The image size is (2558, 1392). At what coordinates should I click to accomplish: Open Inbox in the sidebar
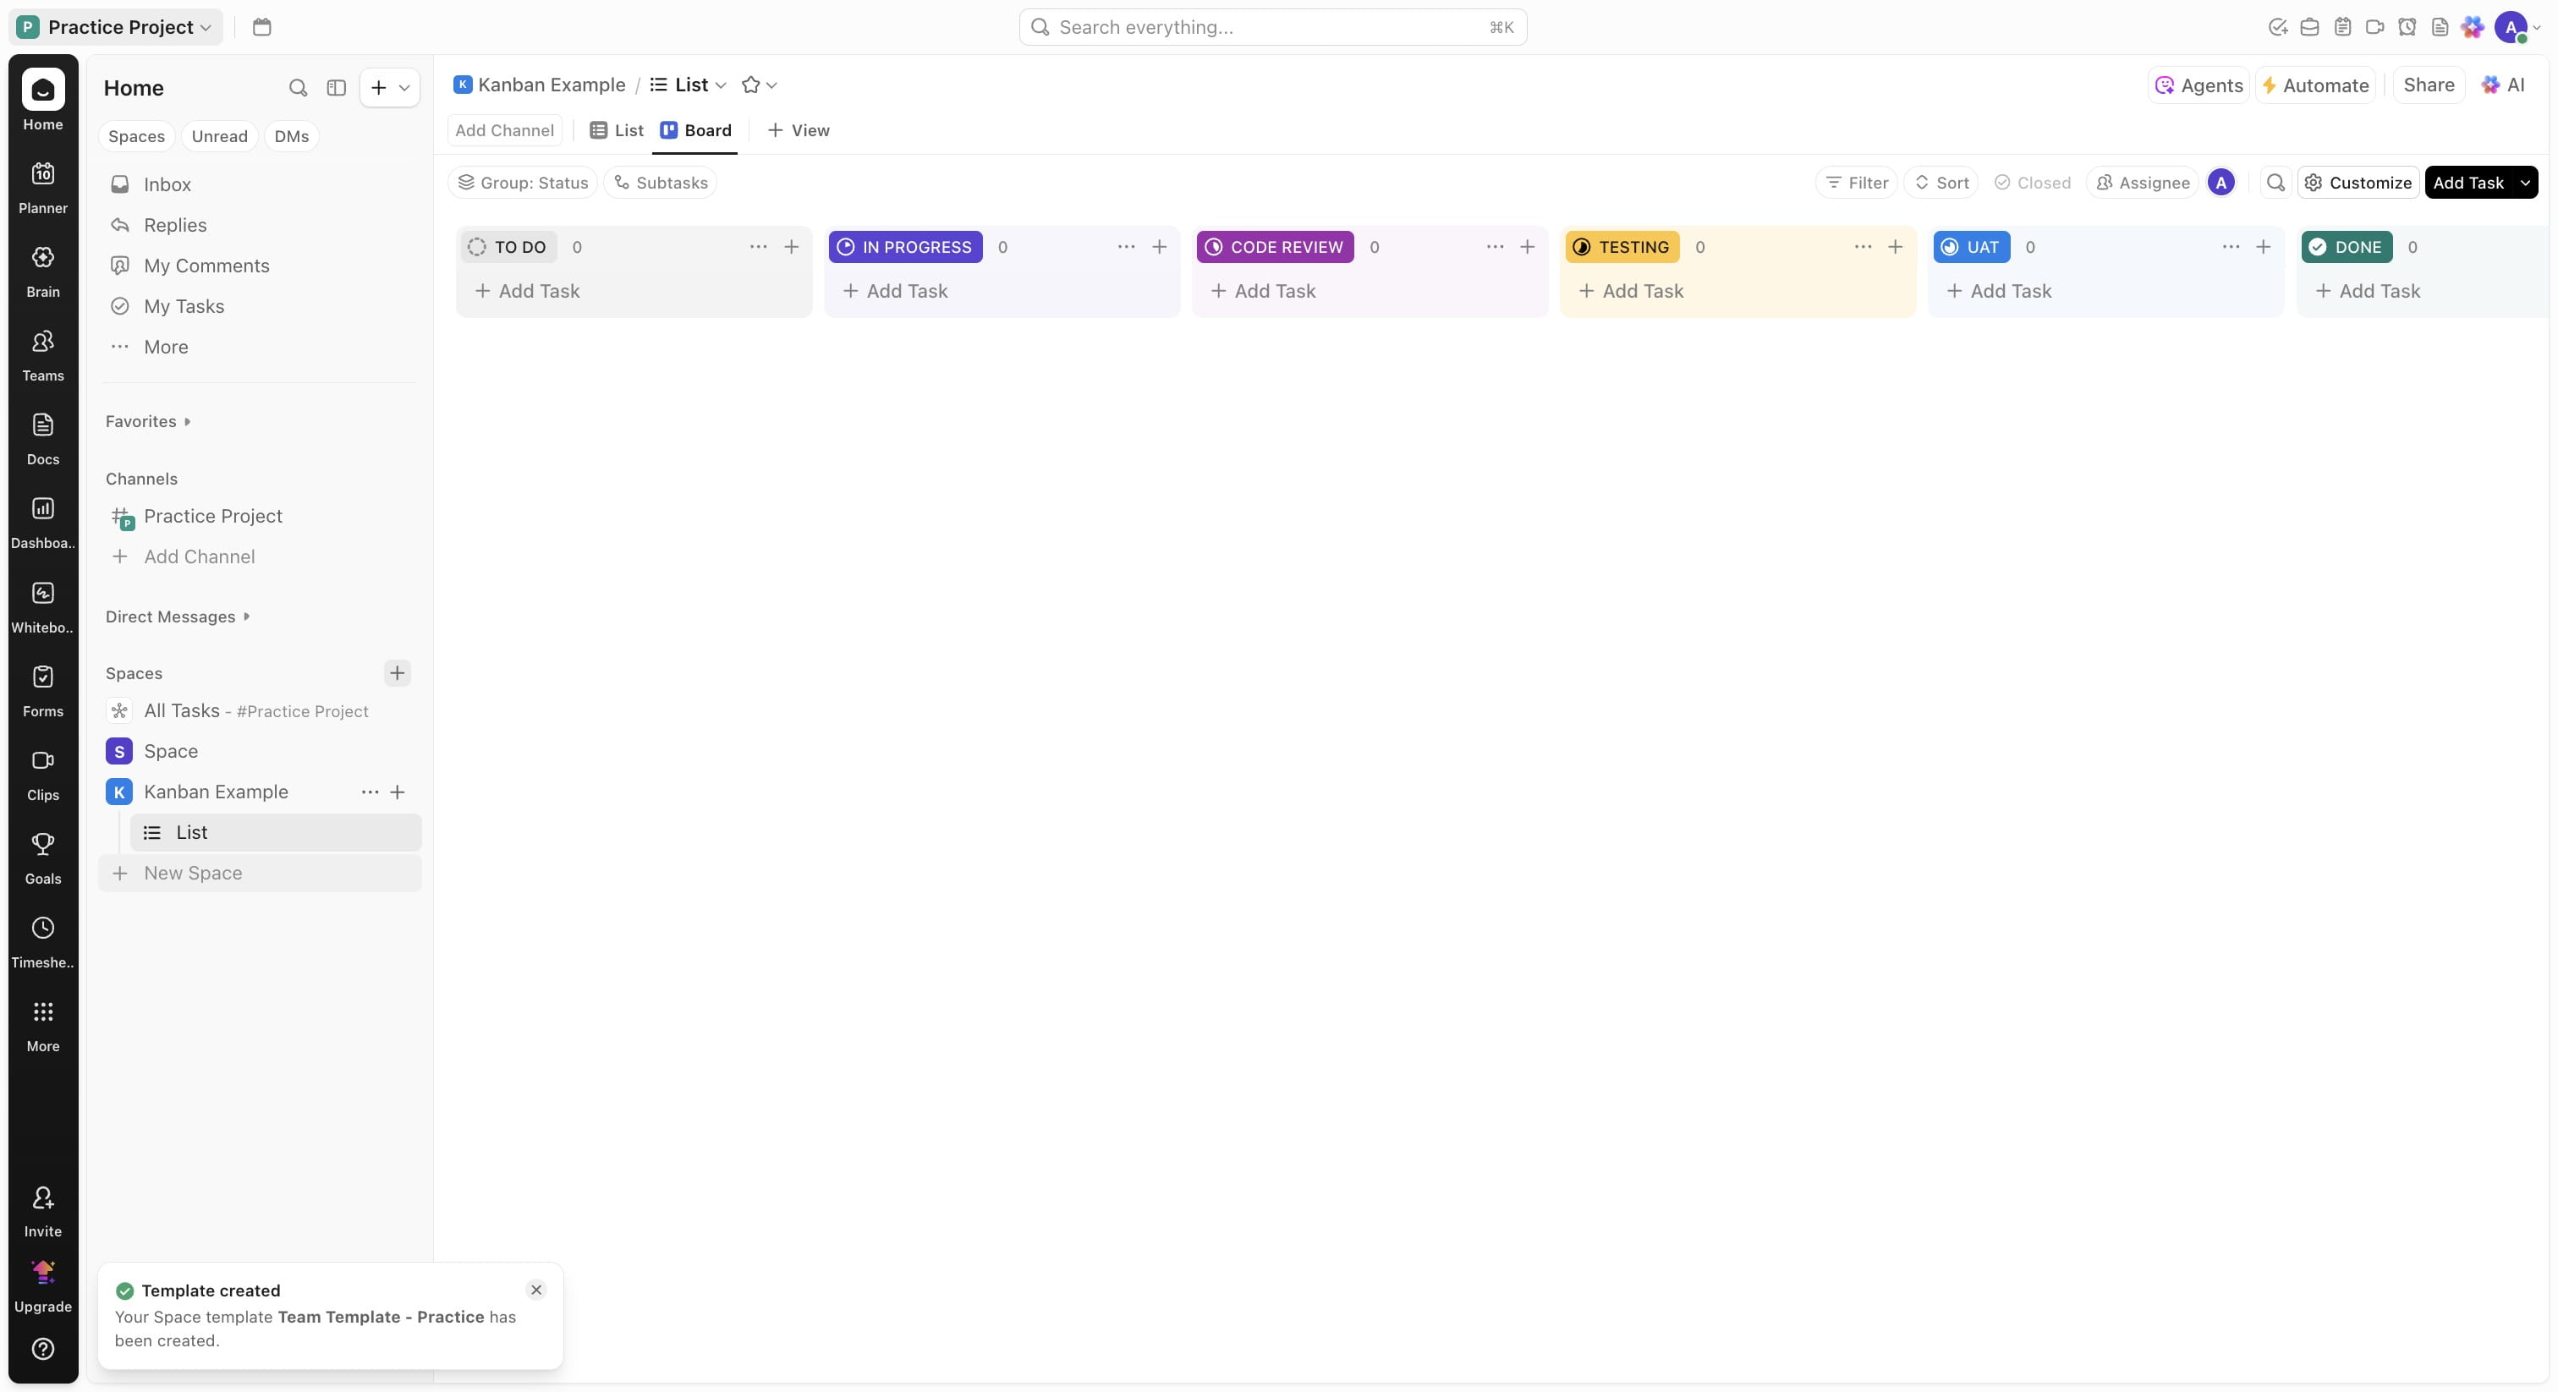click(261, 184)
